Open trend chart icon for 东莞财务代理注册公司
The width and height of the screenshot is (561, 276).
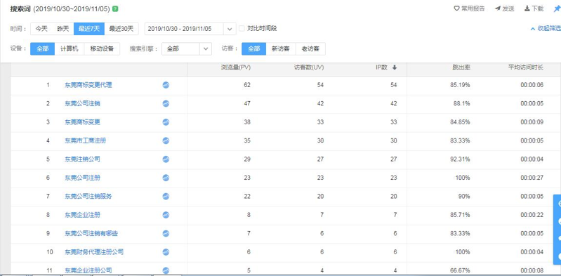click(166, 252)
